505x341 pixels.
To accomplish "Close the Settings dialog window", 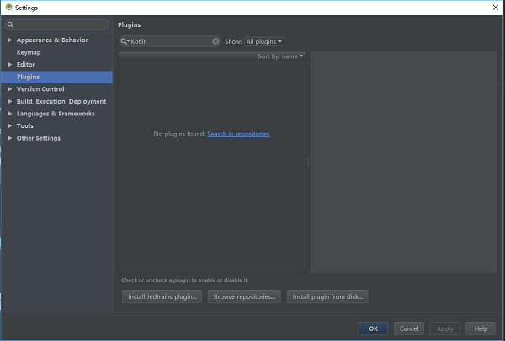I will [493, 7].
